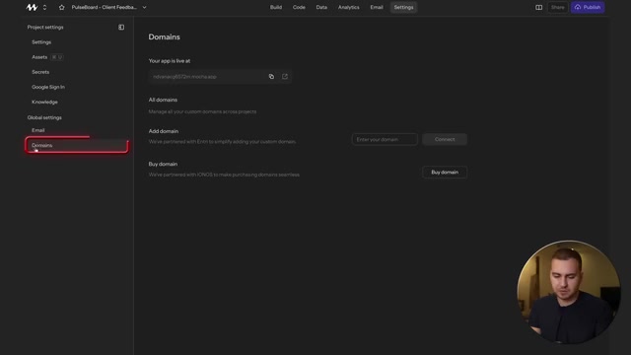Click the "Manage all your custom domains" text
Viewport: 631px width, 355px height.
pos(202,111)
